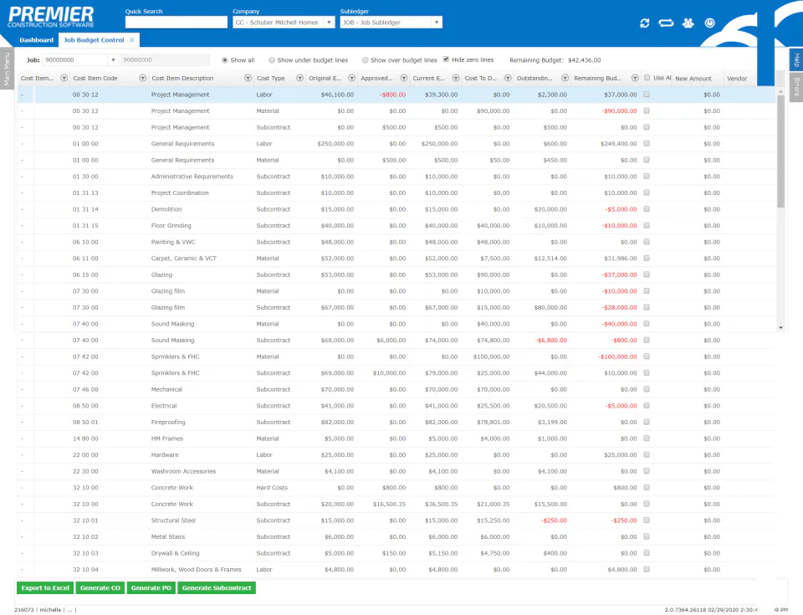Open the Remaining Budget column filter icon
The width and height of the screenshot is (803, 615).
[x=634, y=78]
